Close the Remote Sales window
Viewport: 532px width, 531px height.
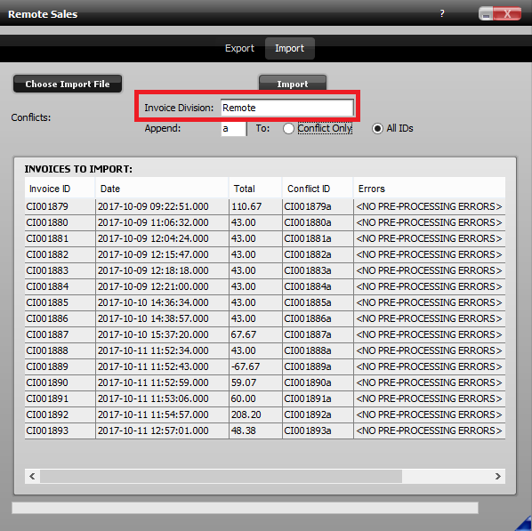coord(507,14)
